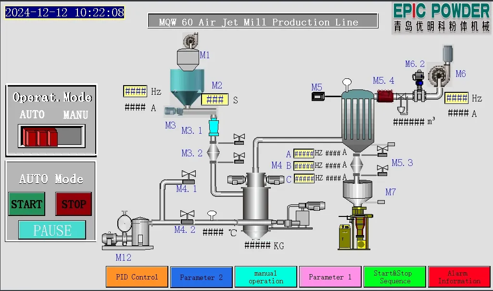This screenshot has height=291, width=493.
Task: Click the red M5.4 rotary valve icon
Action: pyautogui.click(x=385, y=95)
